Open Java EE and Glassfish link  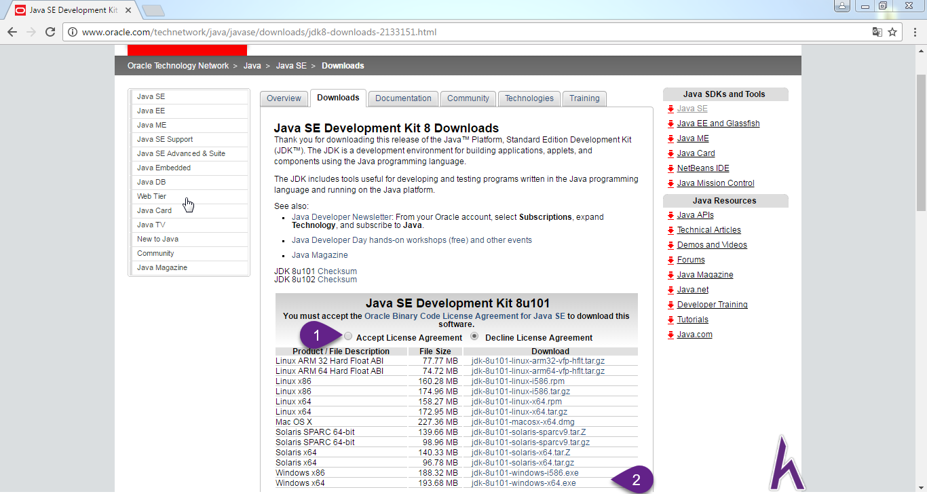718,123
